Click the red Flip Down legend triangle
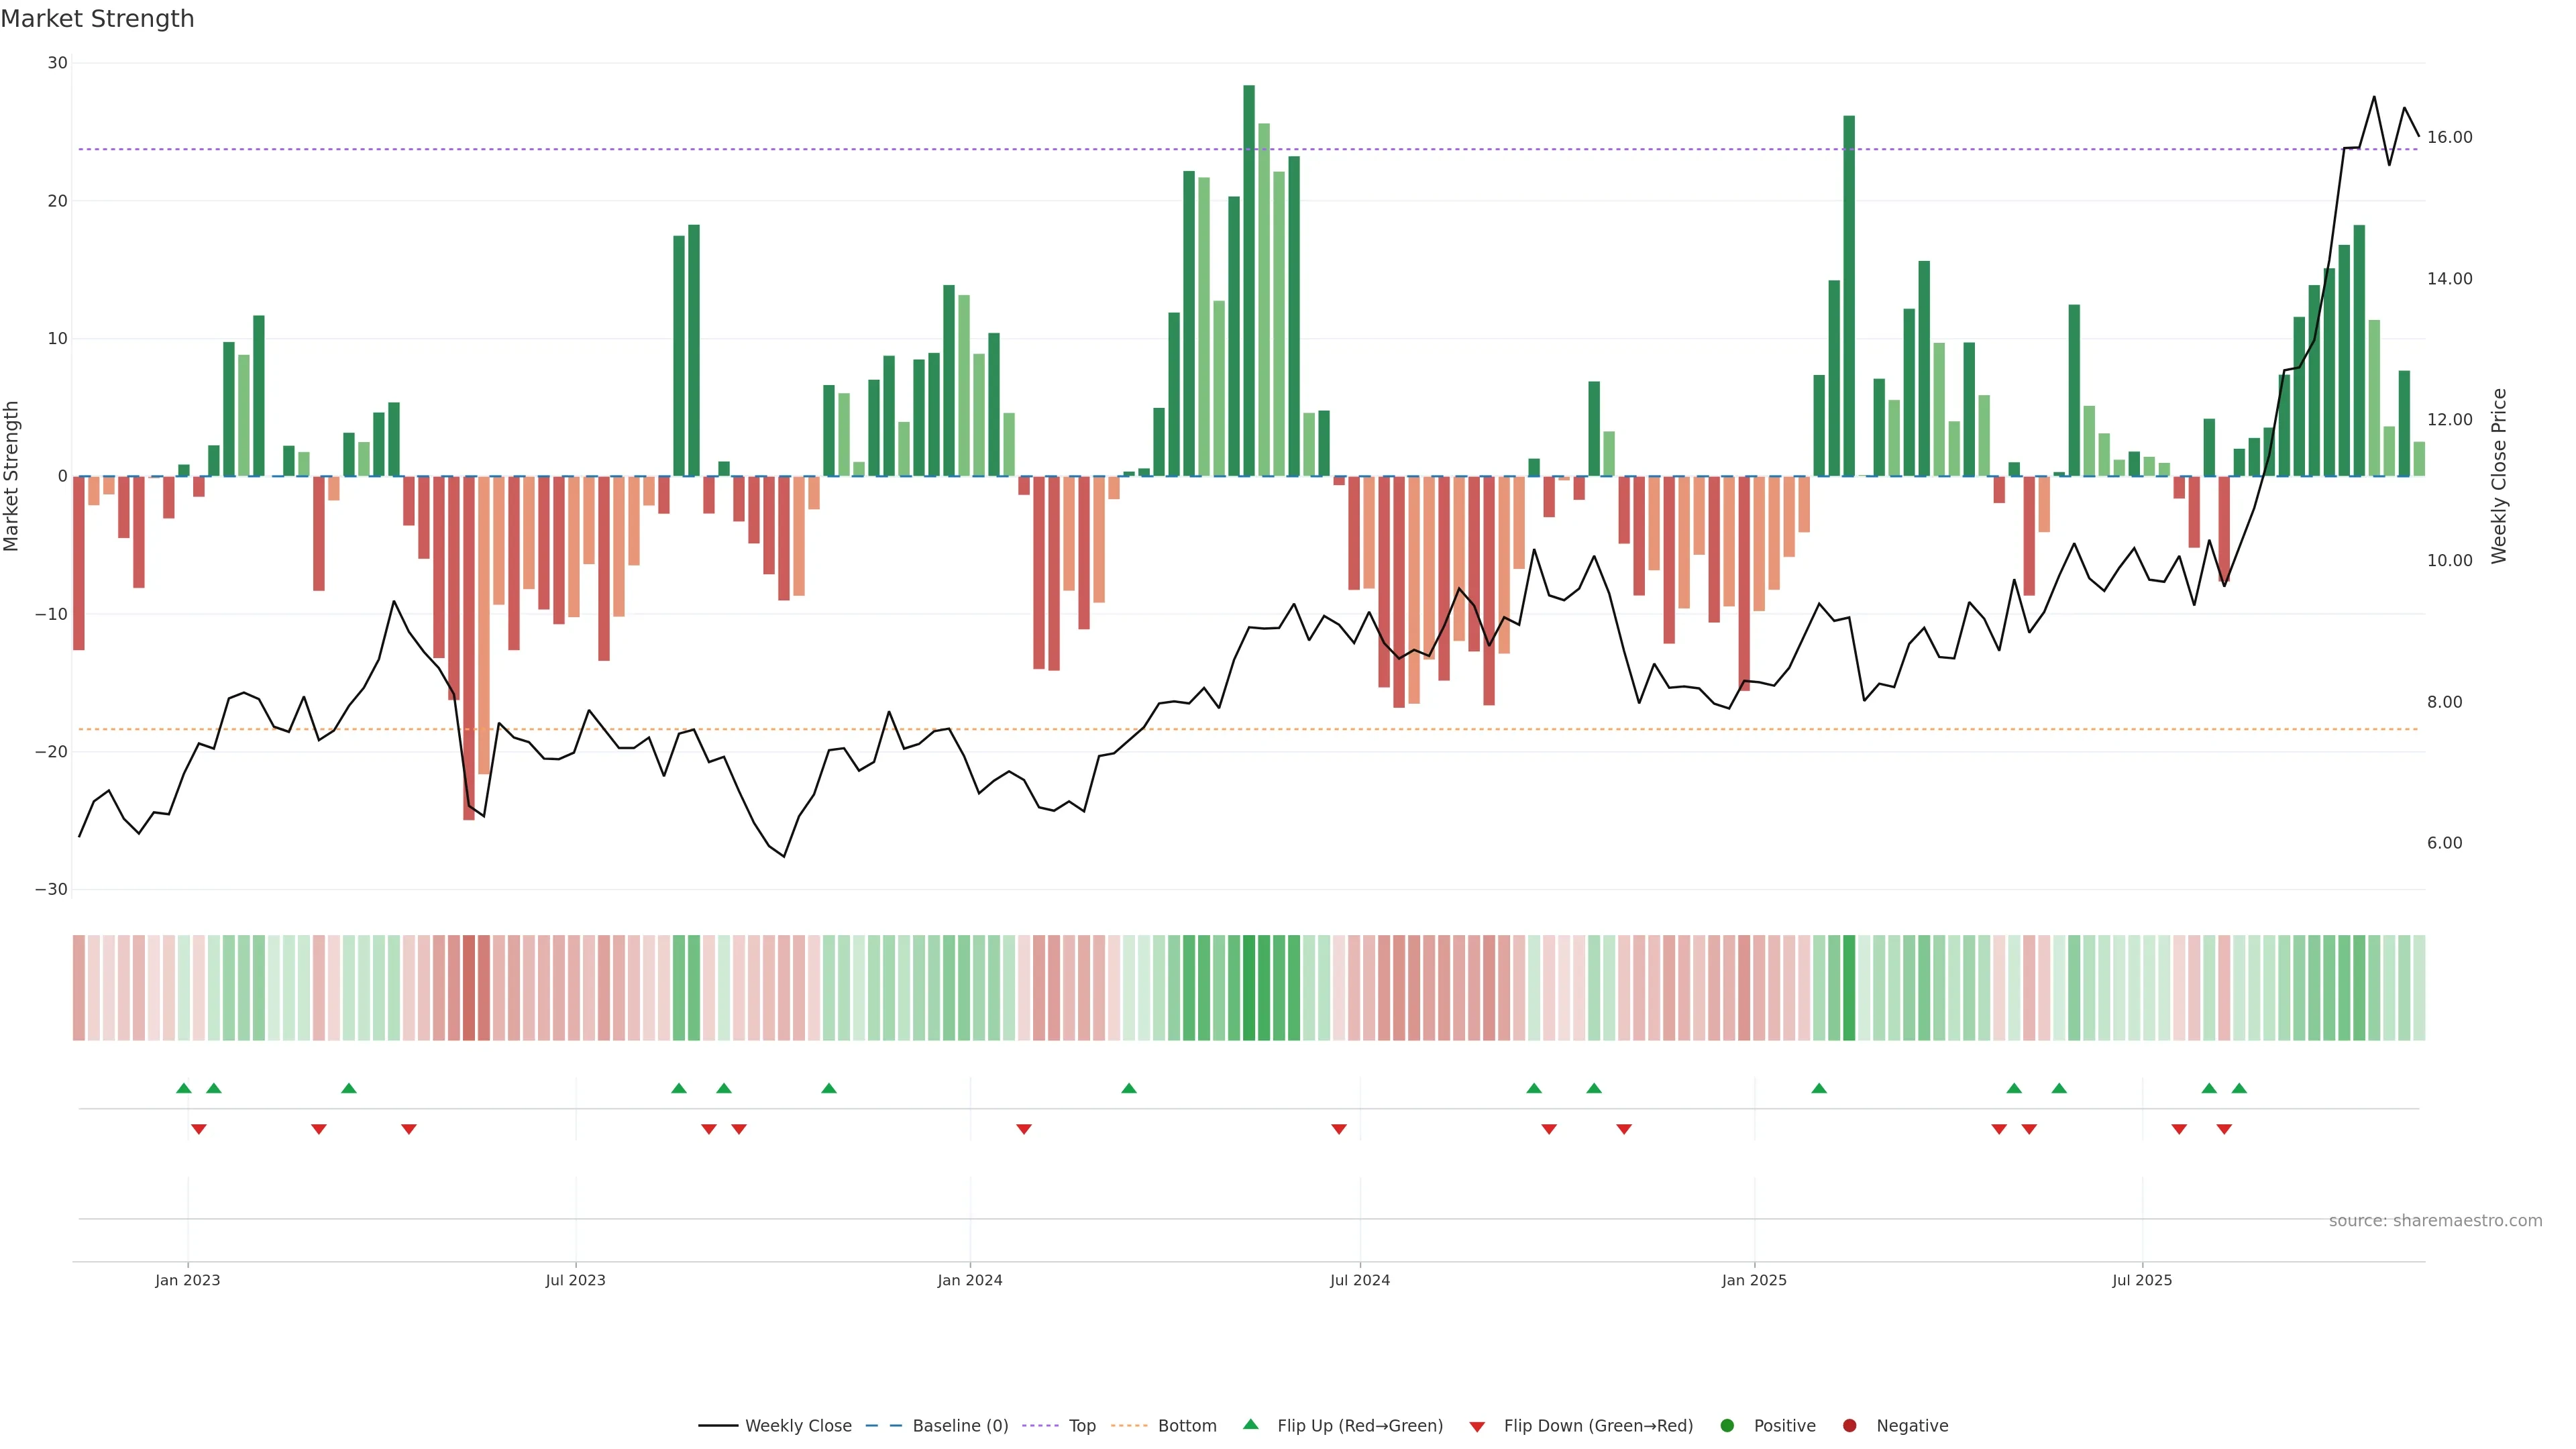The height and width of the screenshot is (1449, 2576). pos(1477,1427)
